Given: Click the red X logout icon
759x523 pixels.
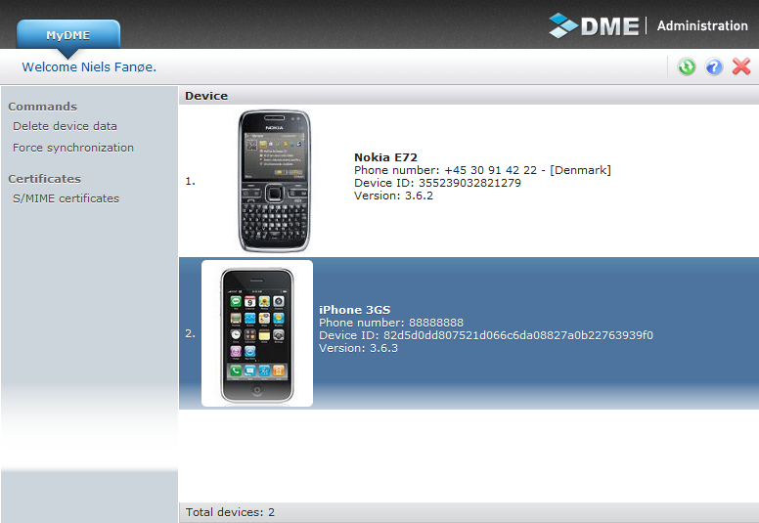Looking at the screenshot, I should click(x=741, y=66).
